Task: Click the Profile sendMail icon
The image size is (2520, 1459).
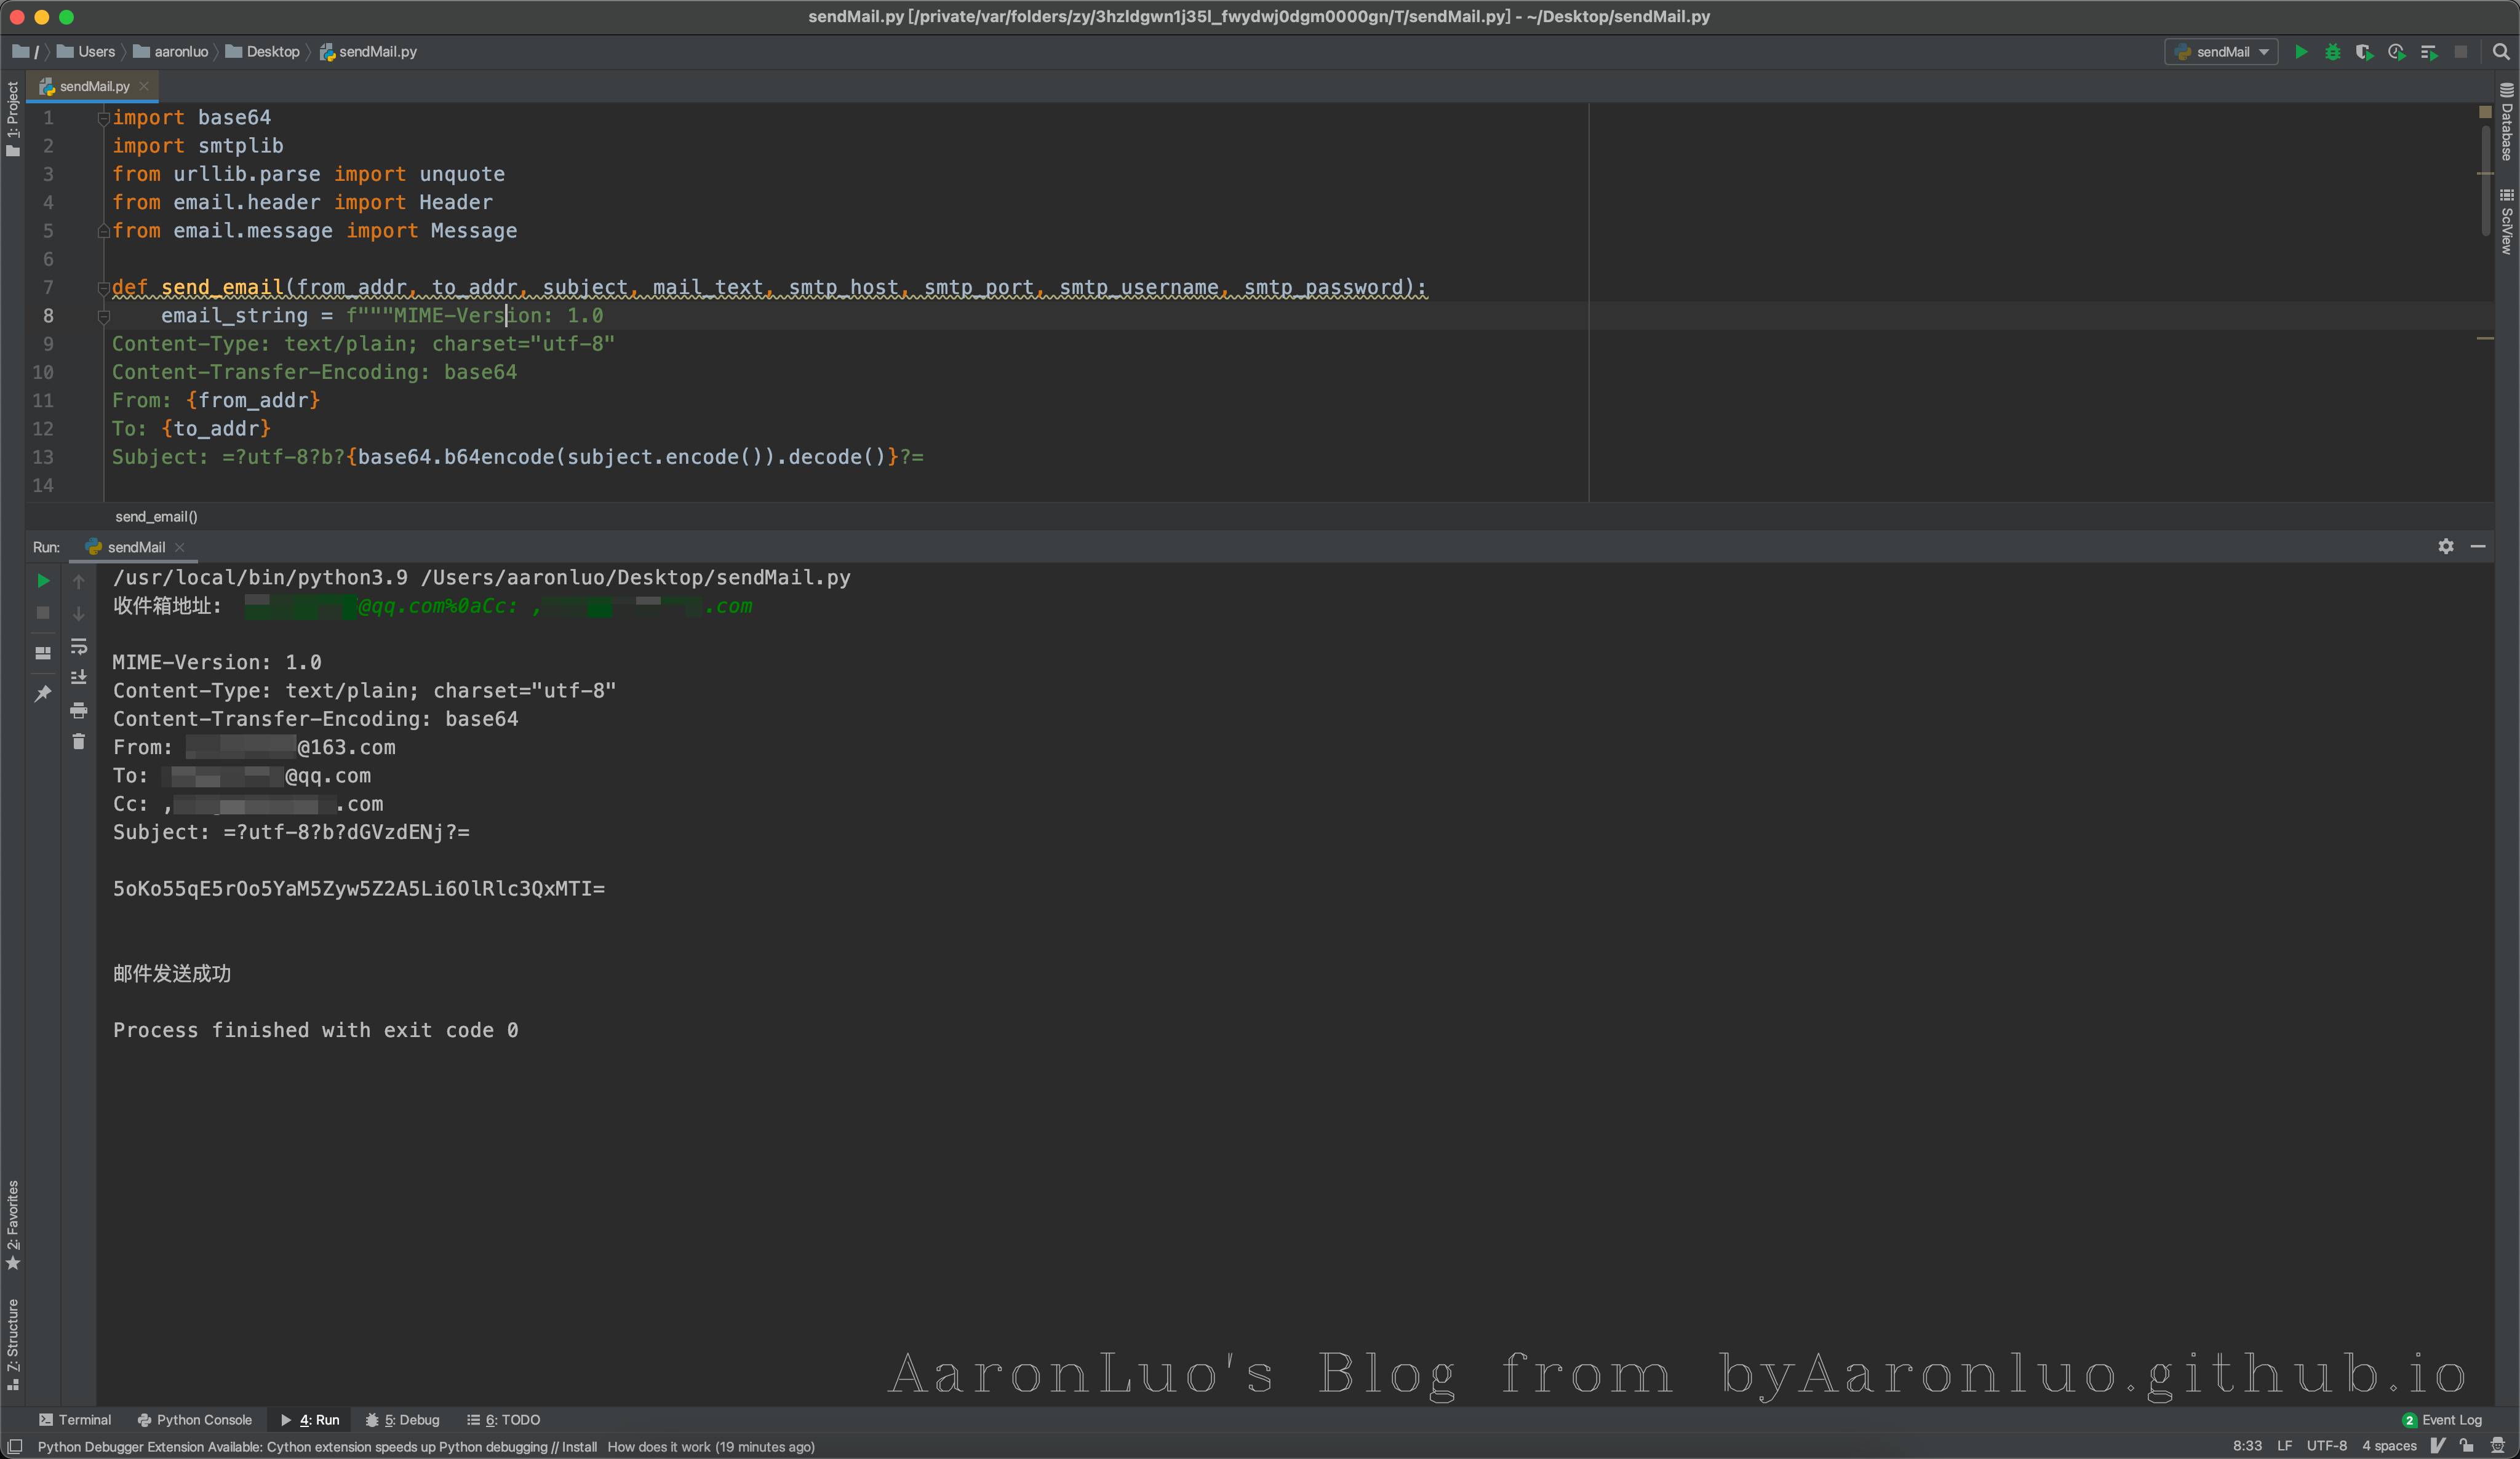Action: [x=2396, y=52]
